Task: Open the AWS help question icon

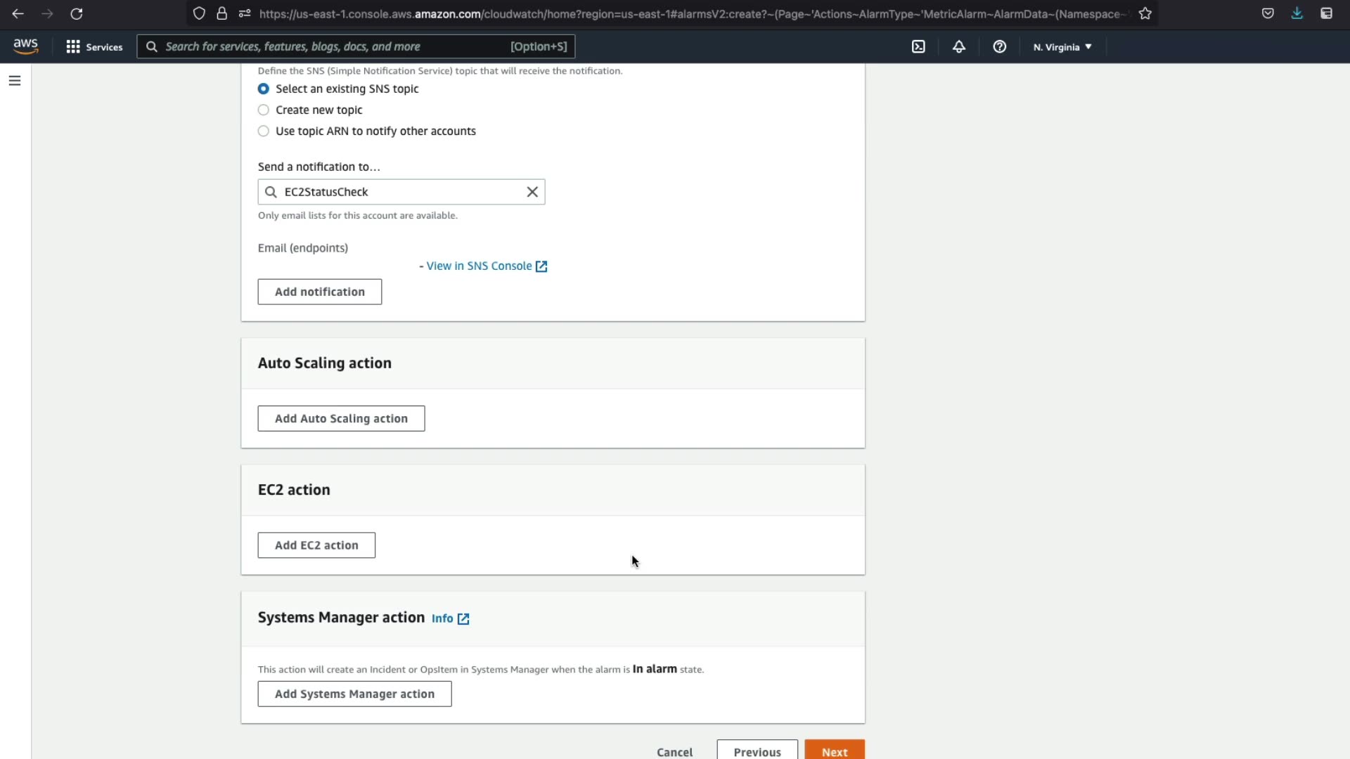Action: tap(999, 46)
